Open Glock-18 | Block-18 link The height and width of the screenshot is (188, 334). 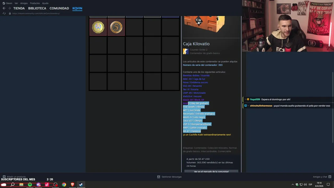click(193, 100)
